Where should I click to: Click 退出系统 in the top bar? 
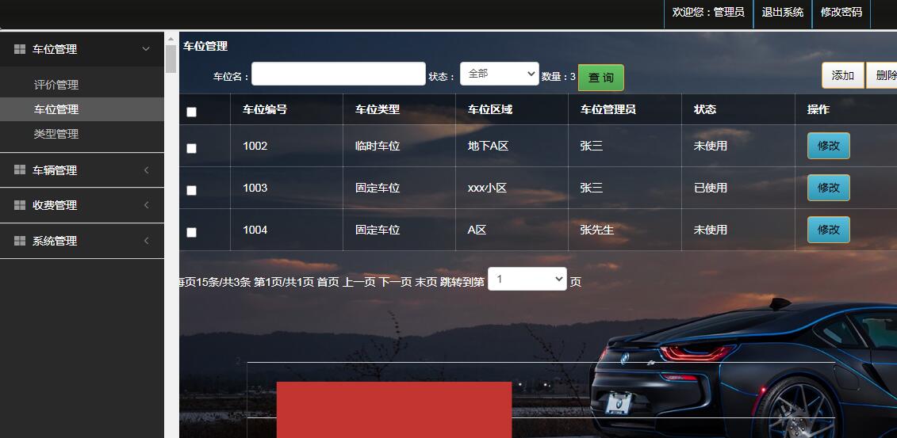[783, 12]
